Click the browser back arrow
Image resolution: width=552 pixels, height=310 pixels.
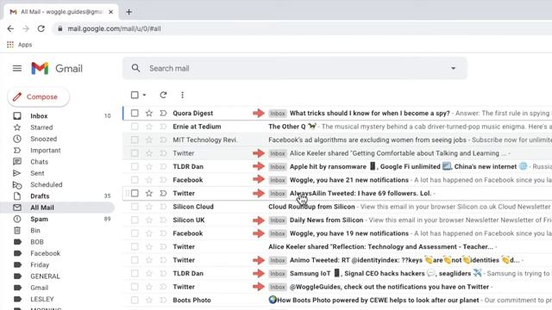[10, 28]
